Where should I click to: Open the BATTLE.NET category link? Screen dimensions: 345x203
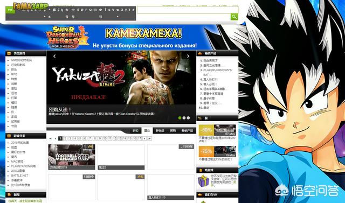[x=19, y=176]
